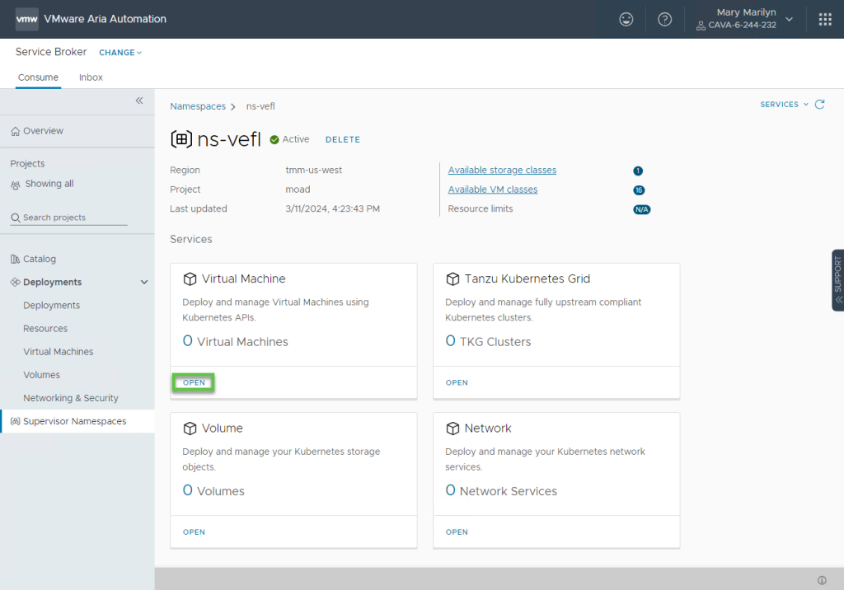Click the Available storage classes link

tap(502, 171)
